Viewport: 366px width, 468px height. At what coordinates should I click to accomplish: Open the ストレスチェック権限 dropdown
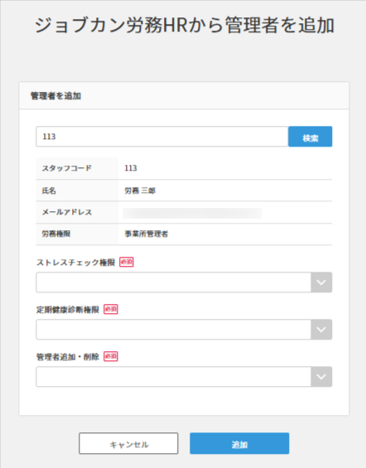[x=184, y=282]
